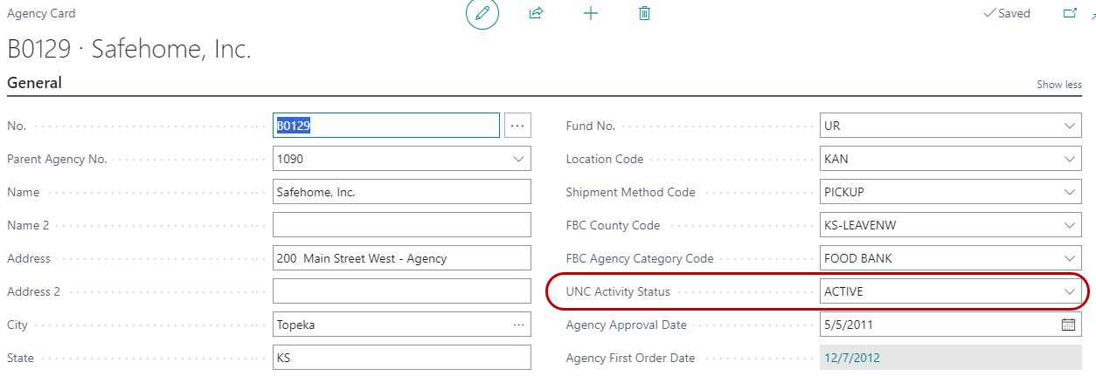
Task: Open calendar picker for Agency Approval Date
Action: click(1068, 325)
